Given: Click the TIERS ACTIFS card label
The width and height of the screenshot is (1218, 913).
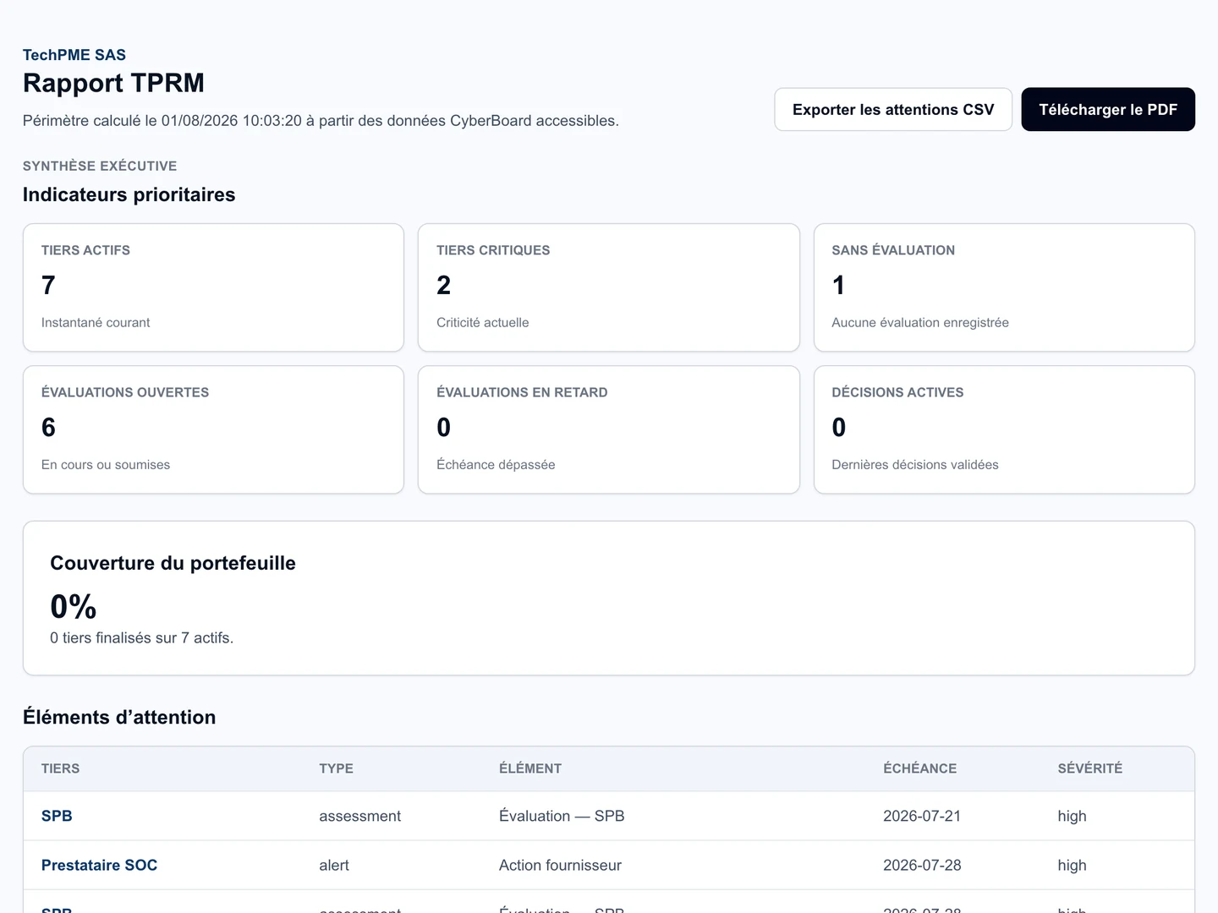Looking at the screenshot, I should (85, 250).
